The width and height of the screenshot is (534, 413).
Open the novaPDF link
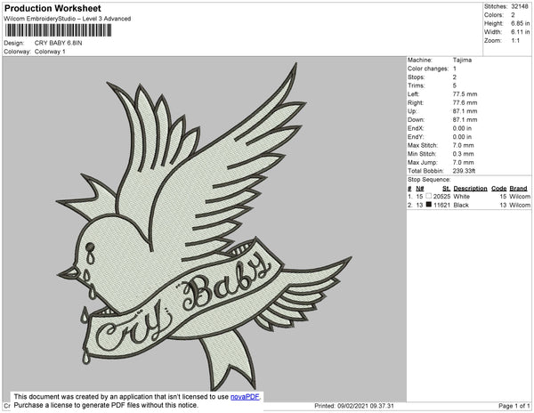point(245,397)
